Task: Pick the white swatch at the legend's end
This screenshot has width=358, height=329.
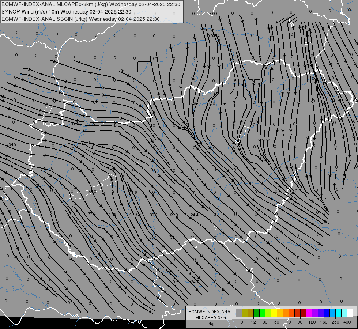Action: click(350, 313)
